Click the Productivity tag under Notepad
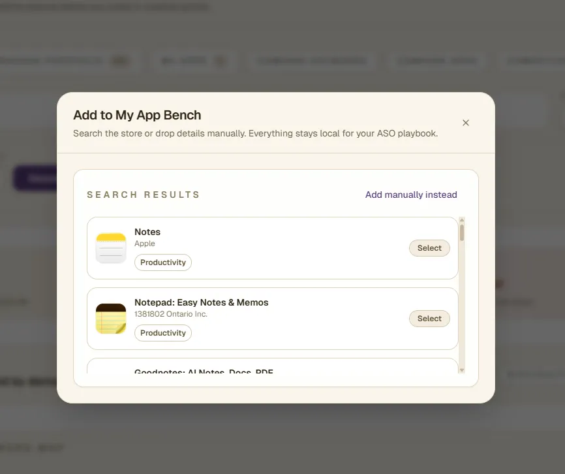 163,333
